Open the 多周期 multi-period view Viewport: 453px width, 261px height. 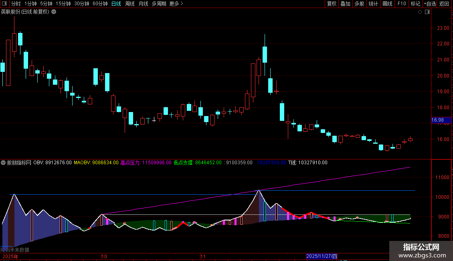tap(159, 4)
